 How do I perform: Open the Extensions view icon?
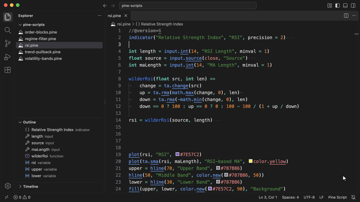tap(8, 70)
